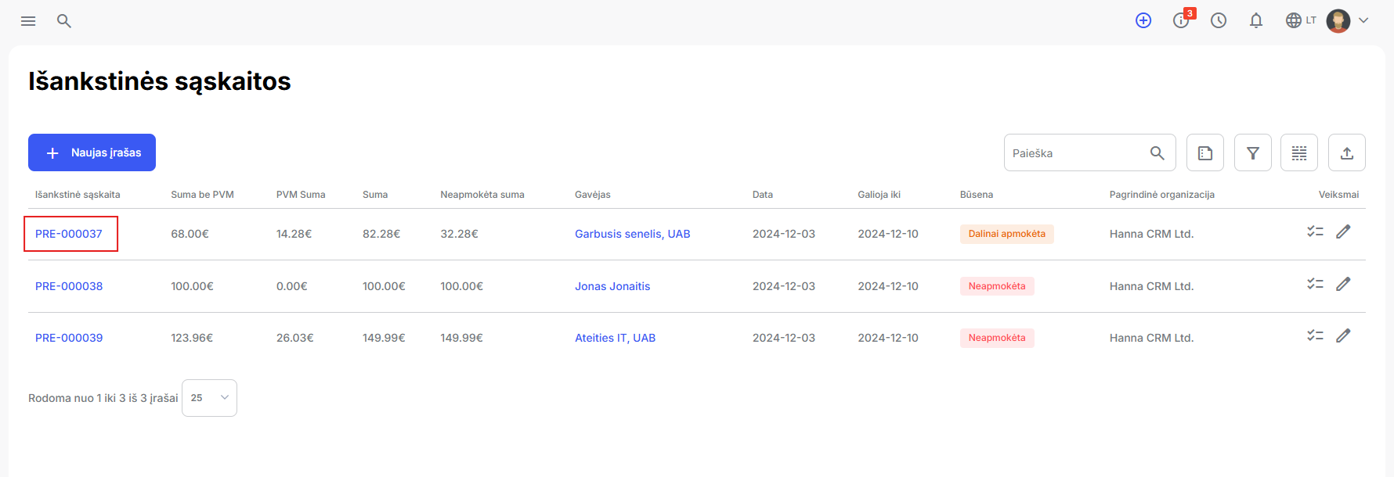Click the Dalinai apmokėta status badge
The width and height of the screenshot is (1394, 477).
[1007, 234]
